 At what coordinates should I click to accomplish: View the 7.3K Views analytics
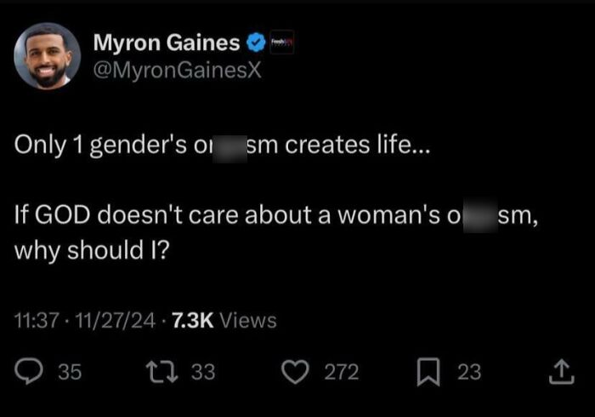(x=224, y=320)
